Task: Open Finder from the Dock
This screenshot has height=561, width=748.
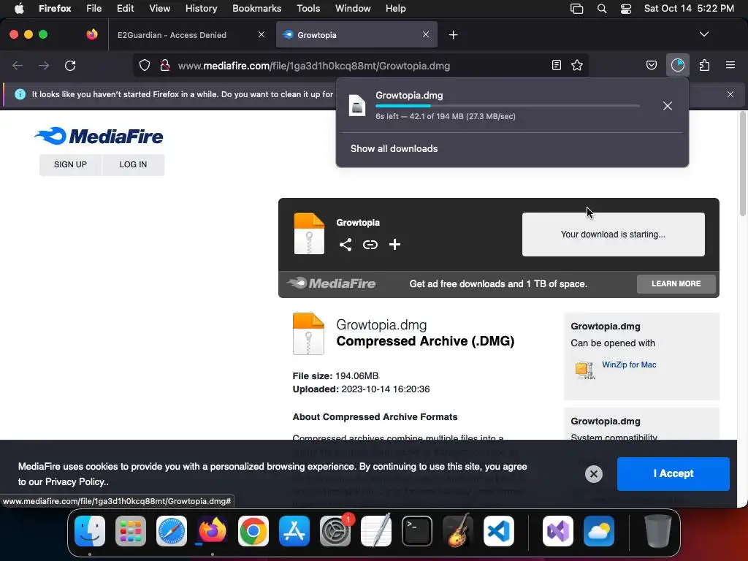Action: tap(90, 531)
